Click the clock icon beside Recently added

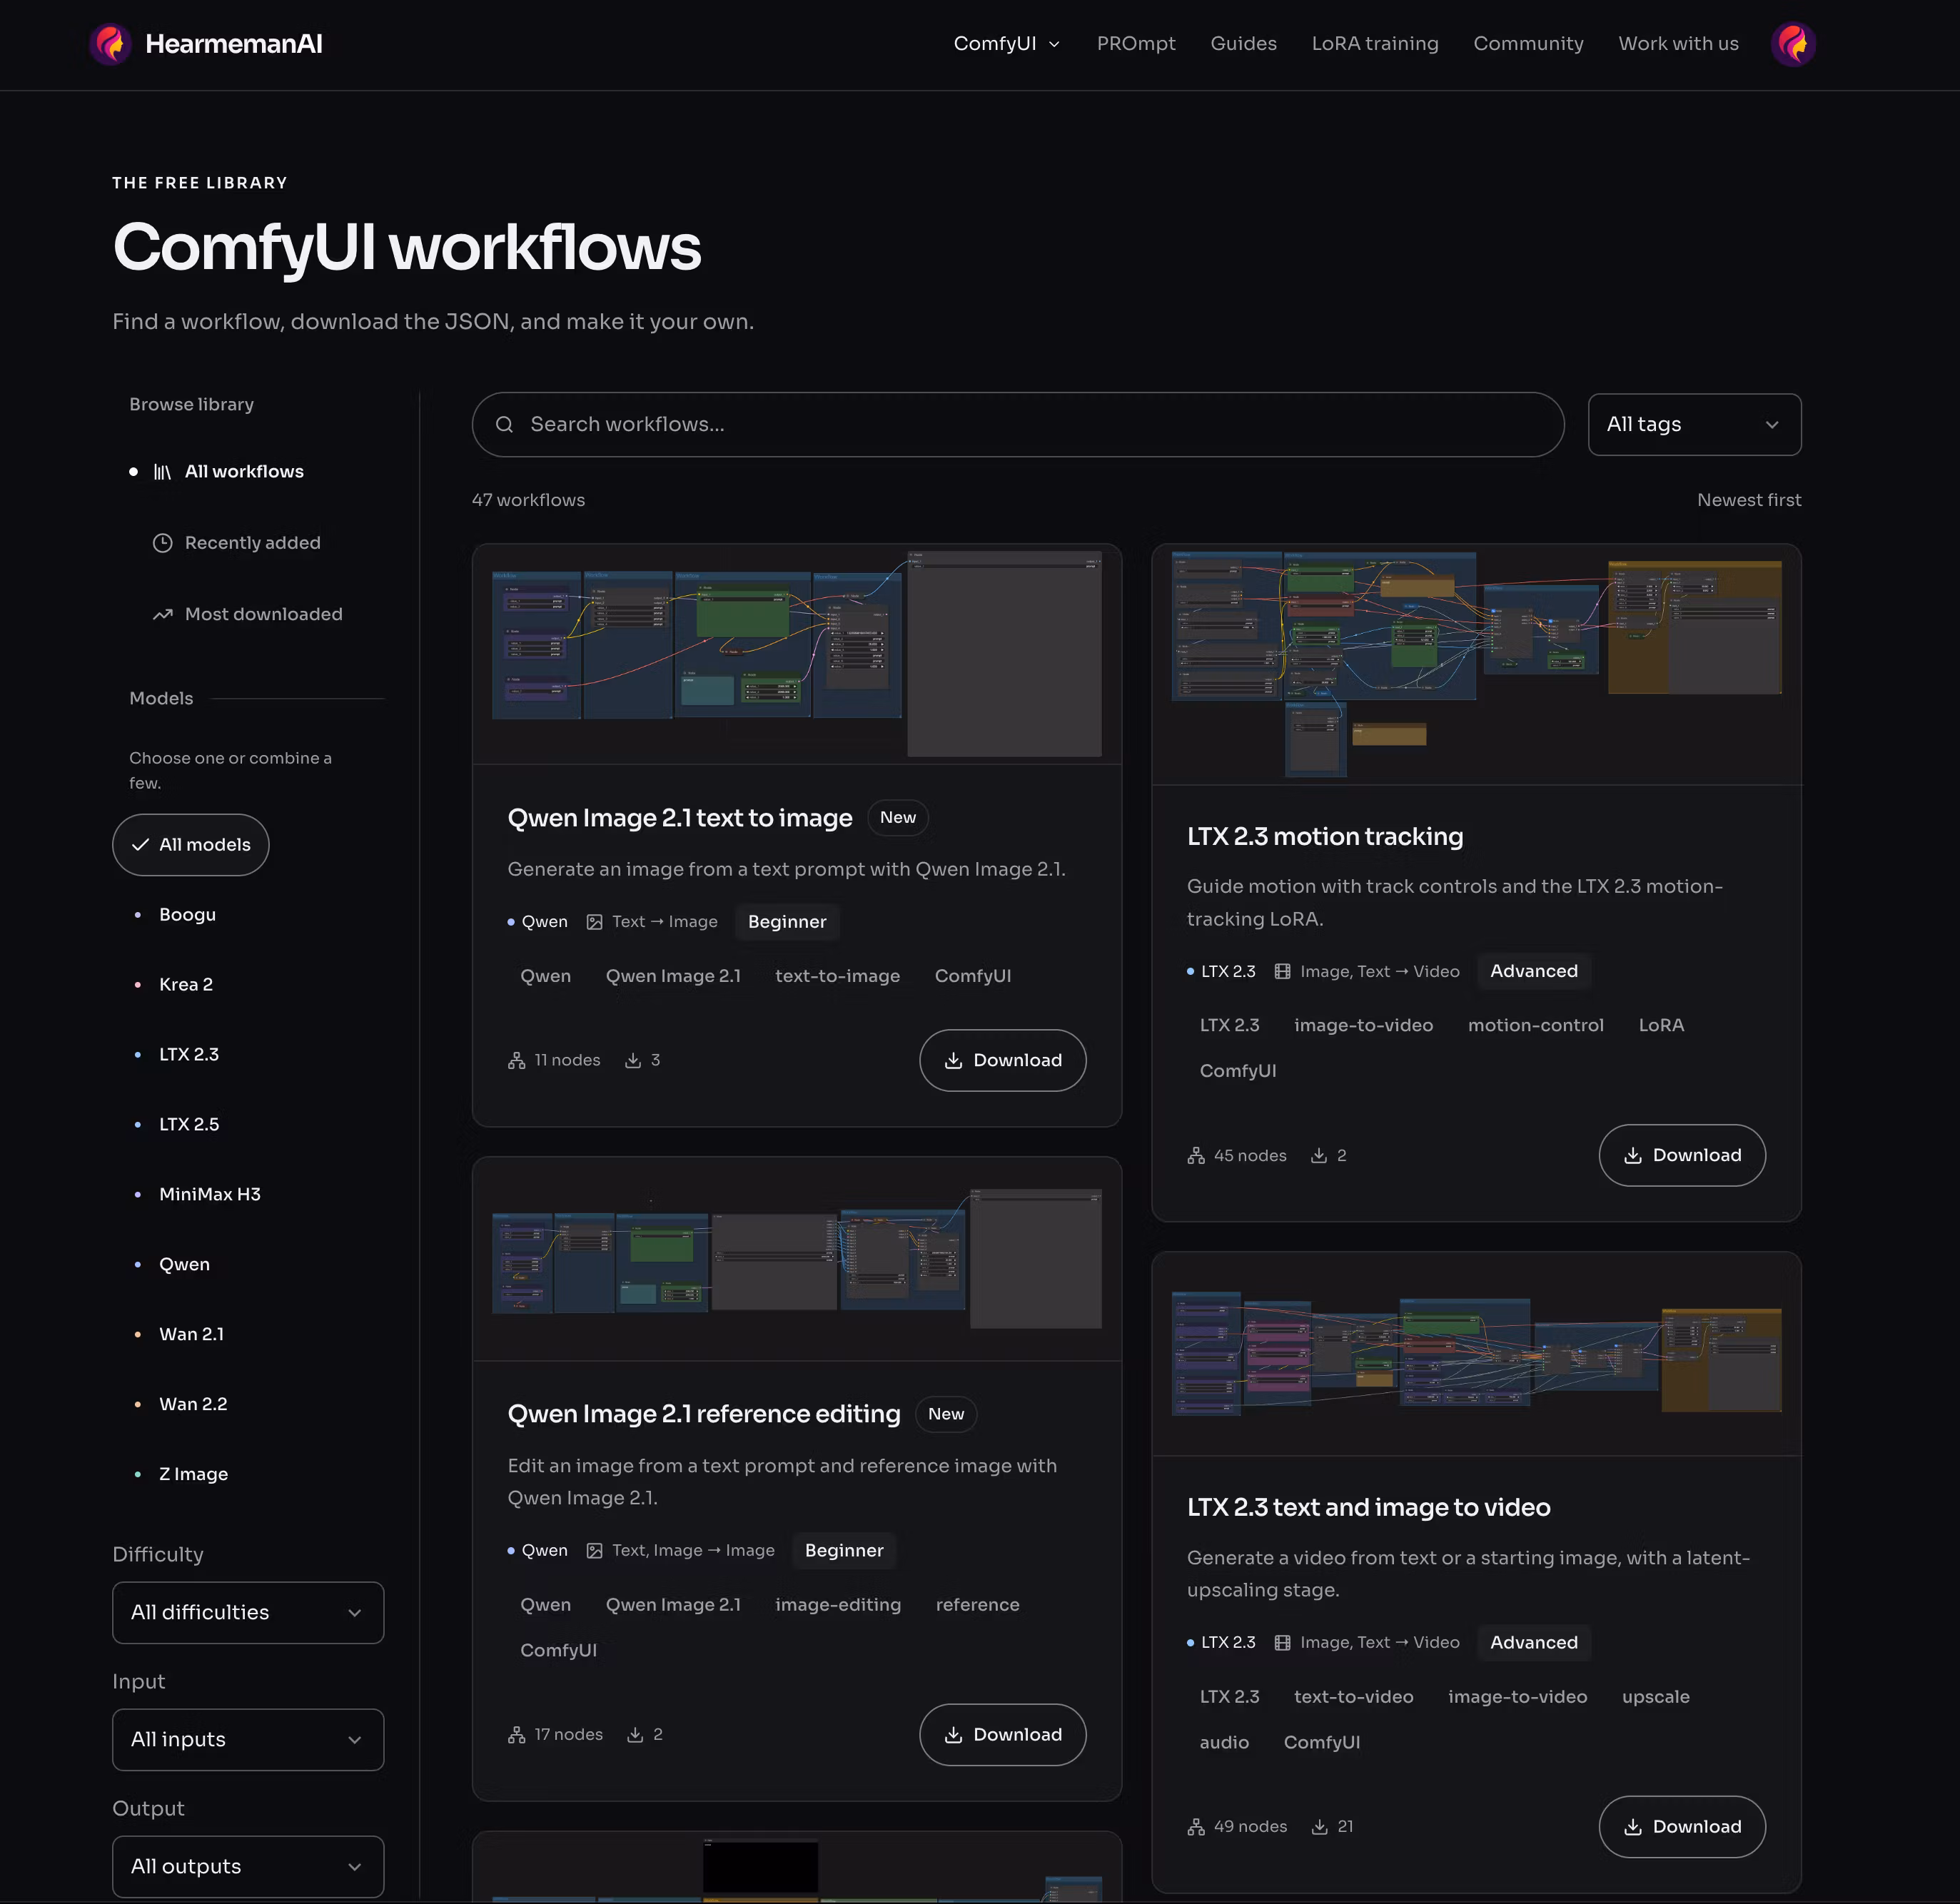tap(162, 543)
